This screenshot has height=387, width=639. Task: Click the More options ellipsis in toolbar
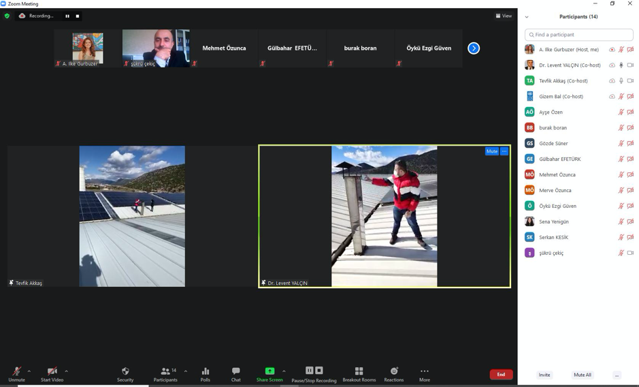coord(425,371)
